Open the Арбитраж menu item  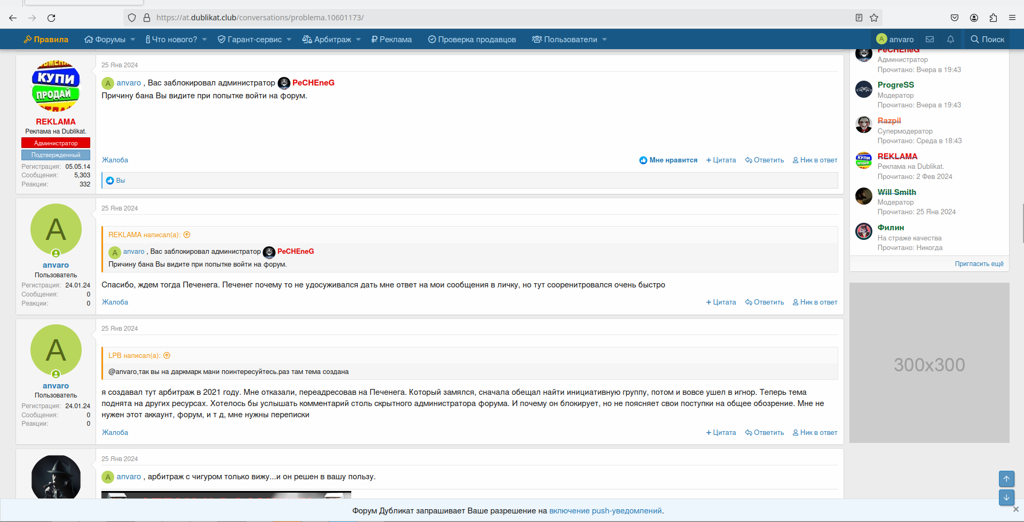[327, 40]
